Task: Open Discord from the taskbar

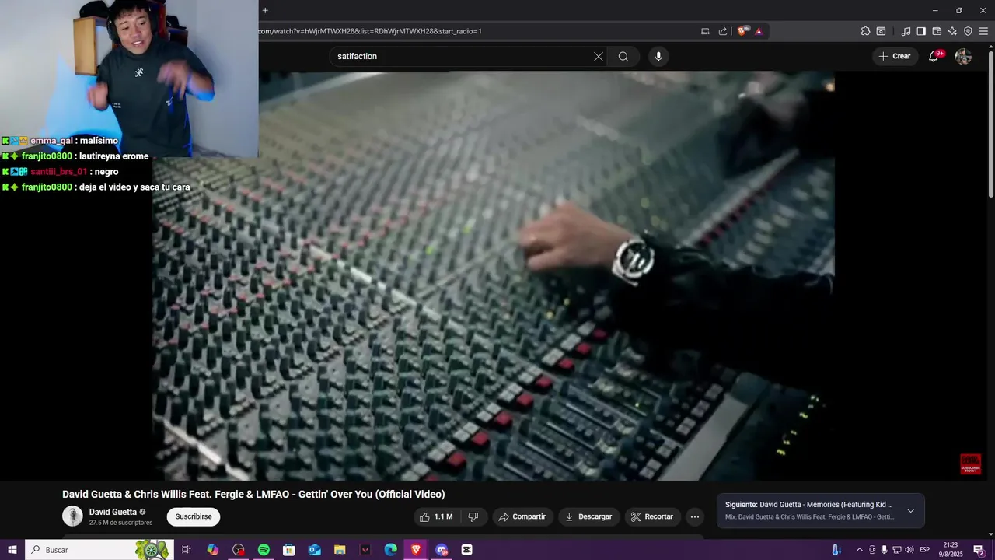Action: coord(442,549)
